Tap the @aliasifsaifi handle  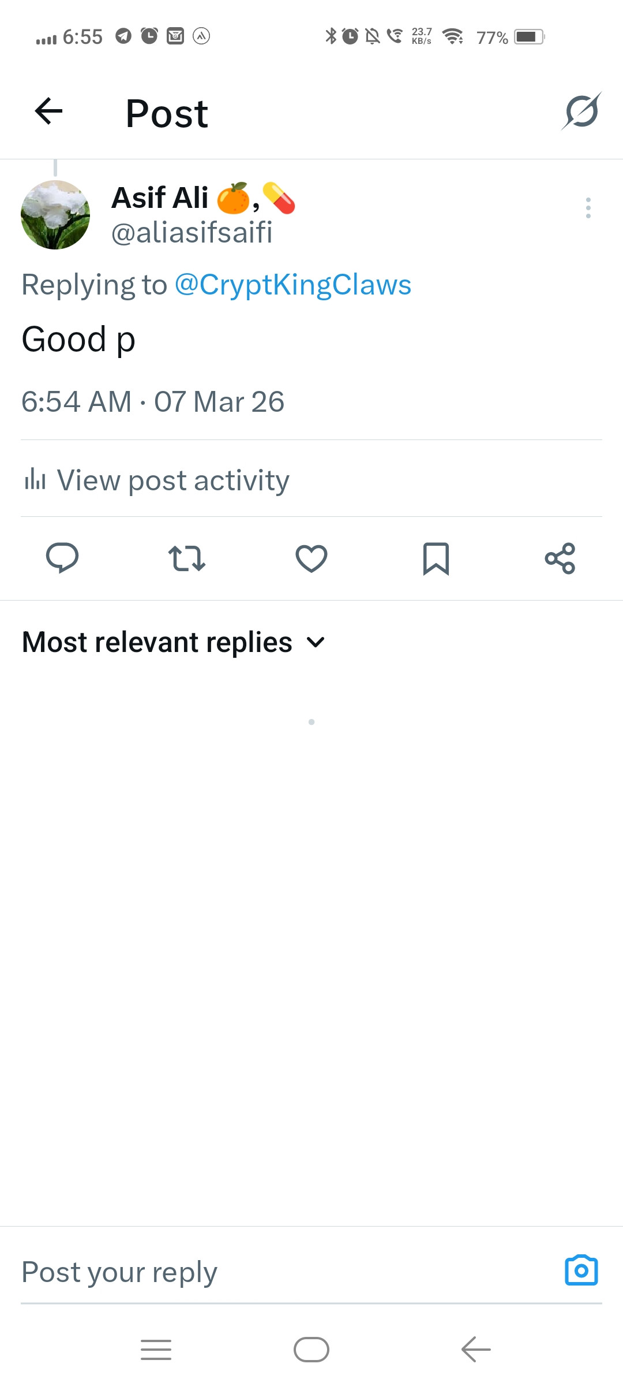pos(192,233)
